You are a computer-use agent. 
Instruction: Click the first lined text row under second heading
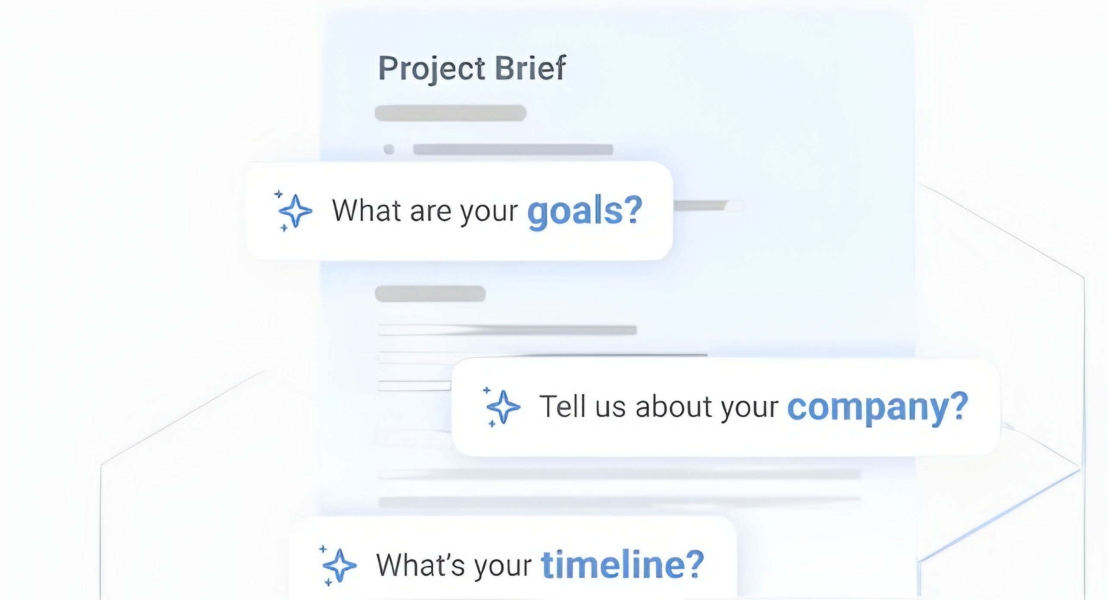(507, 331)
